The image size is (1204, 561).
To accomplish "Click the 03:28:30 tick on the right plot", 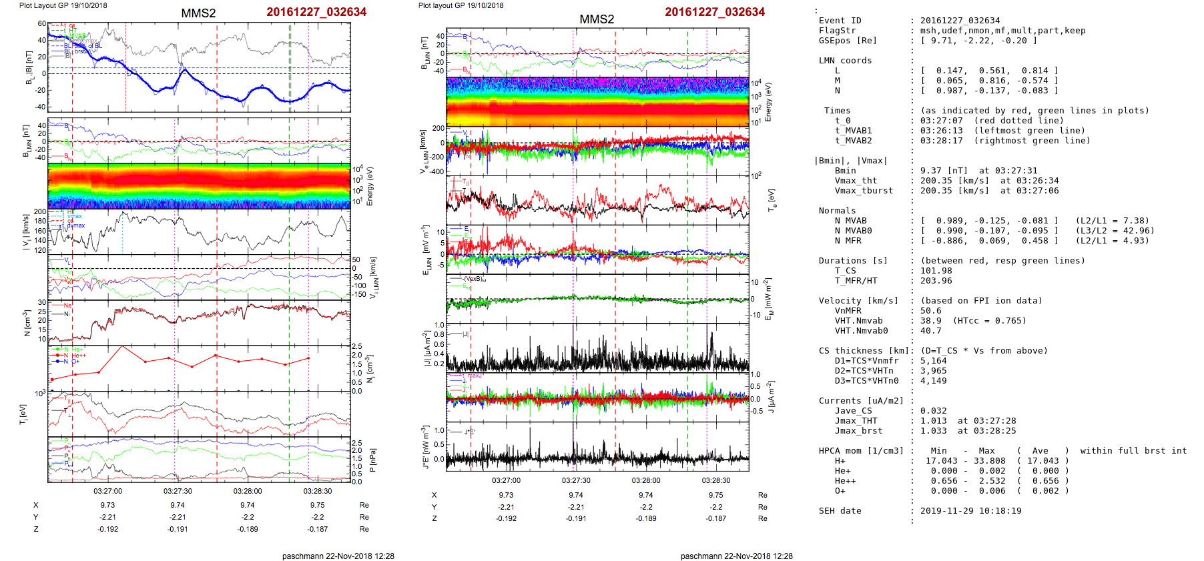I will click(x=715, y=480).
